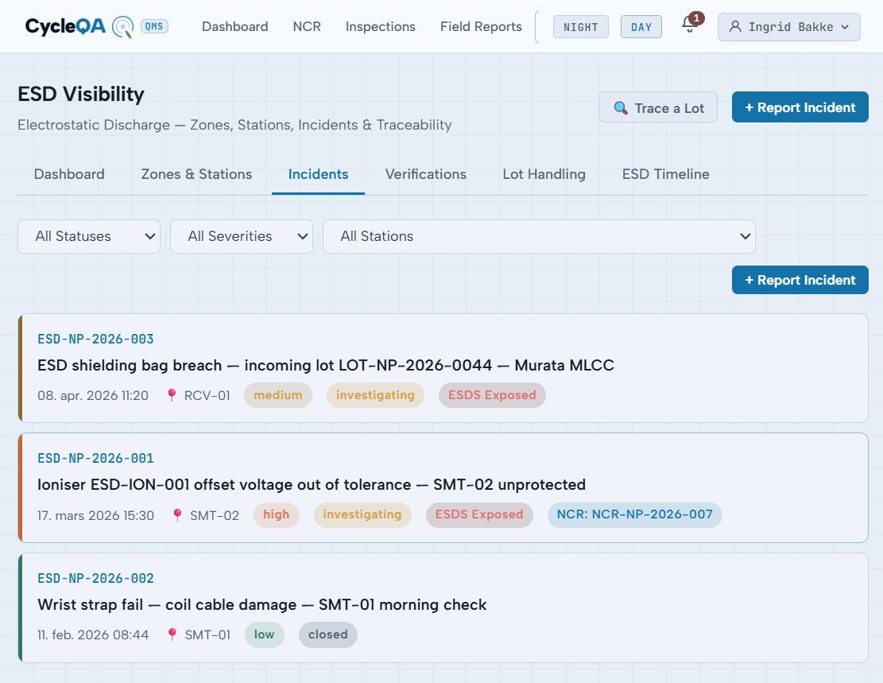The image size is (883, 683).
Task: Click the QMS badge
Action: [154, 26]
